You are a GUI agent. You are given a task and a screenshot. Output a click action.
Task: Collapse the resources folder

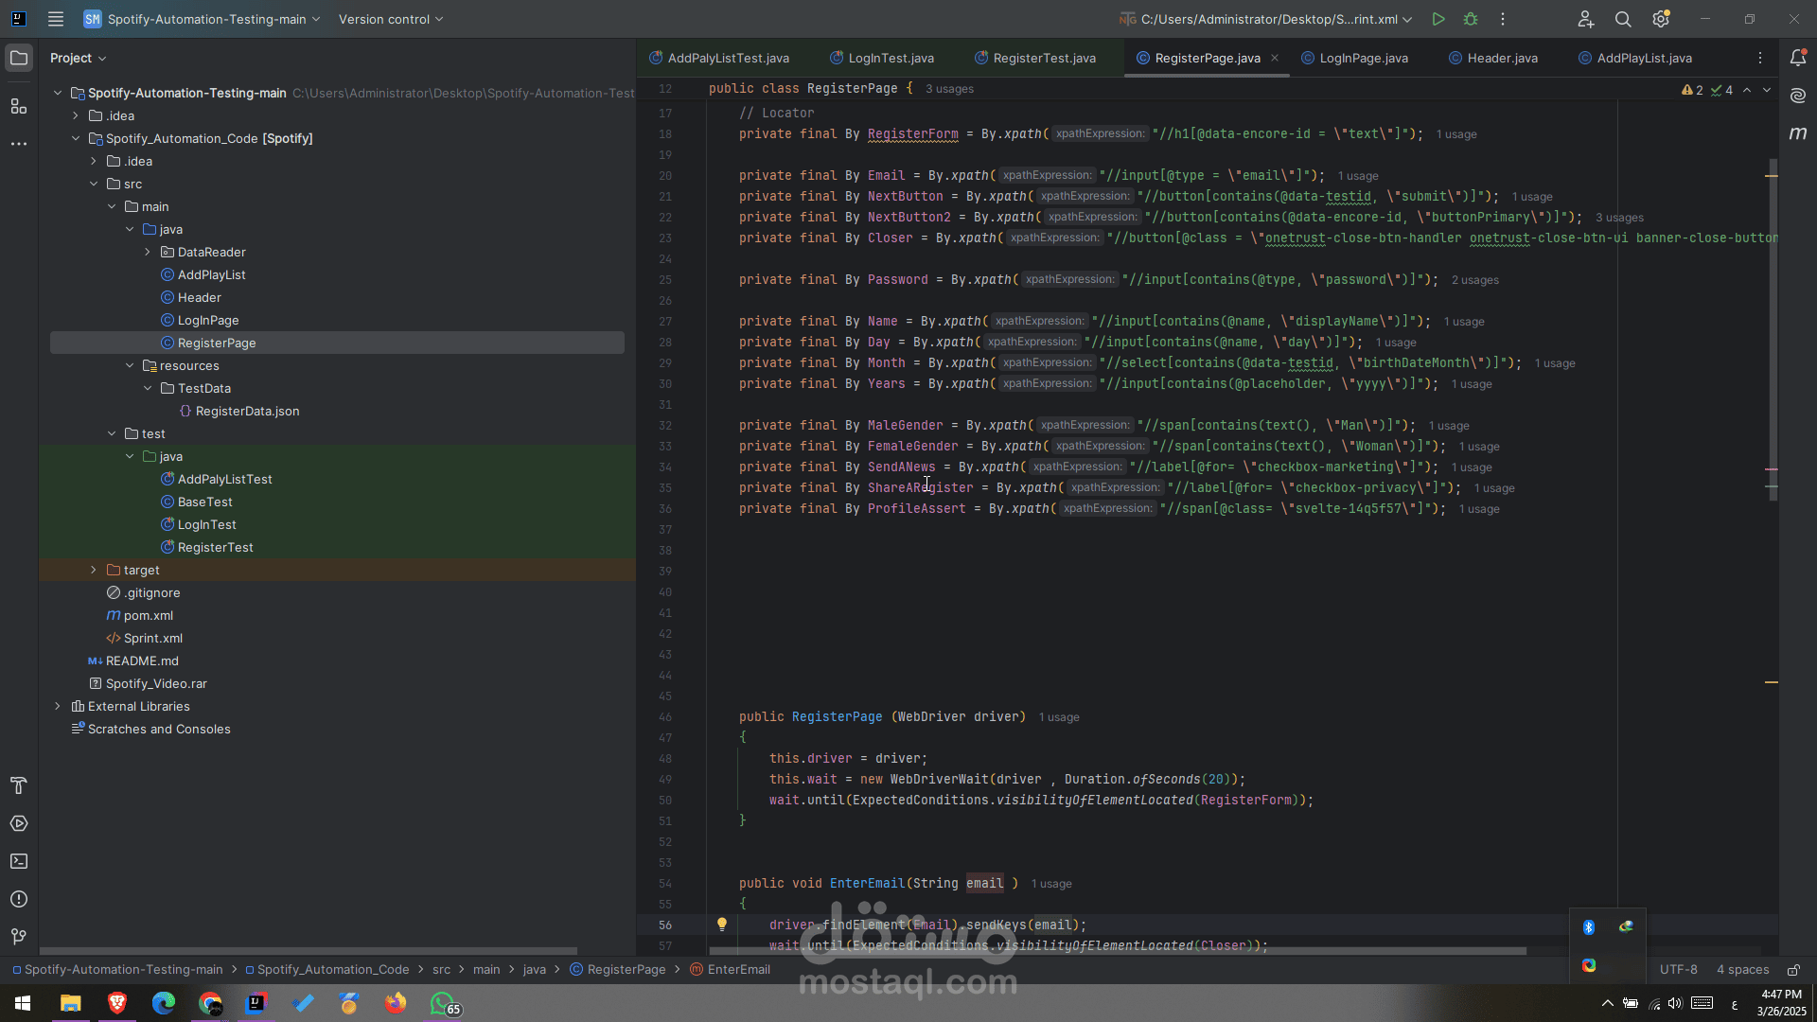(x=130, y=365)
